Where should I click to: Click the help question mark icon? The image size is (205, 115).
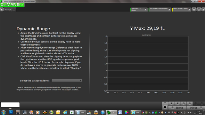tap(199, 10)
